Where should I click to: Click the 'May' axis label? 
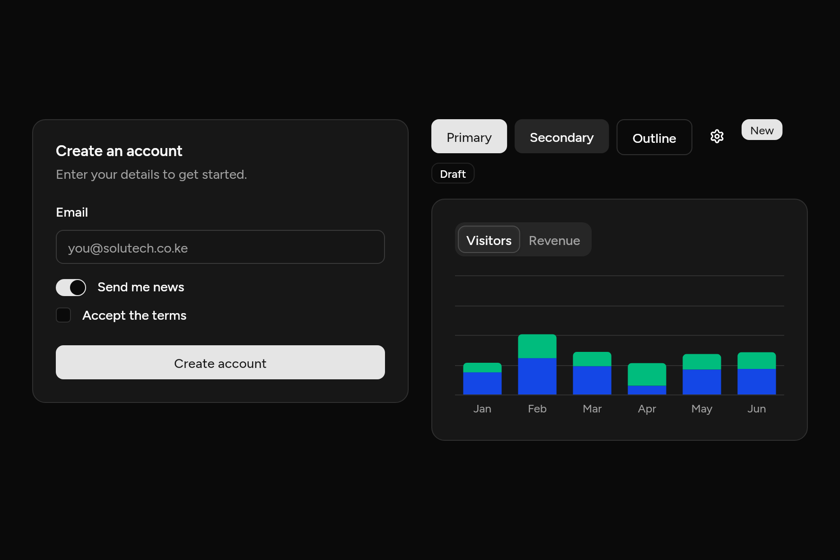pos(702,409)
